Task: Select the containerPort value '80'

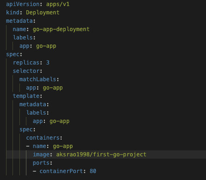Action: coord(93,171)
